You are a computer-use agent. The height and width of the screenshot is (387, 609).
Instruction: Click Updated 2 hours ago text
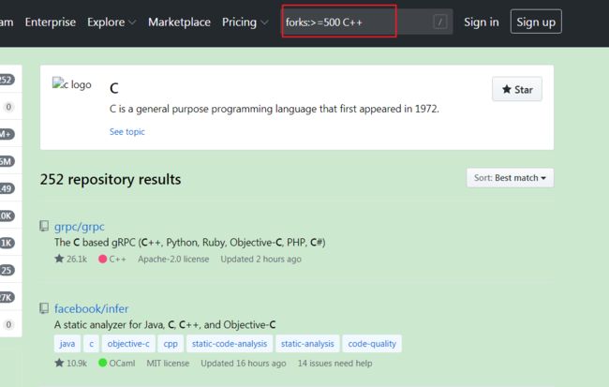[260, 260]
